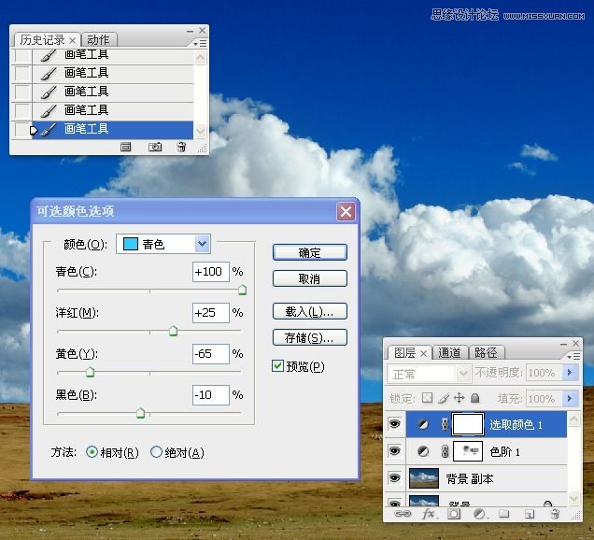Unlink mask chain icon on 选取颜色 1
The width and height of the screenshot is (594, 540).
(445, 424)
